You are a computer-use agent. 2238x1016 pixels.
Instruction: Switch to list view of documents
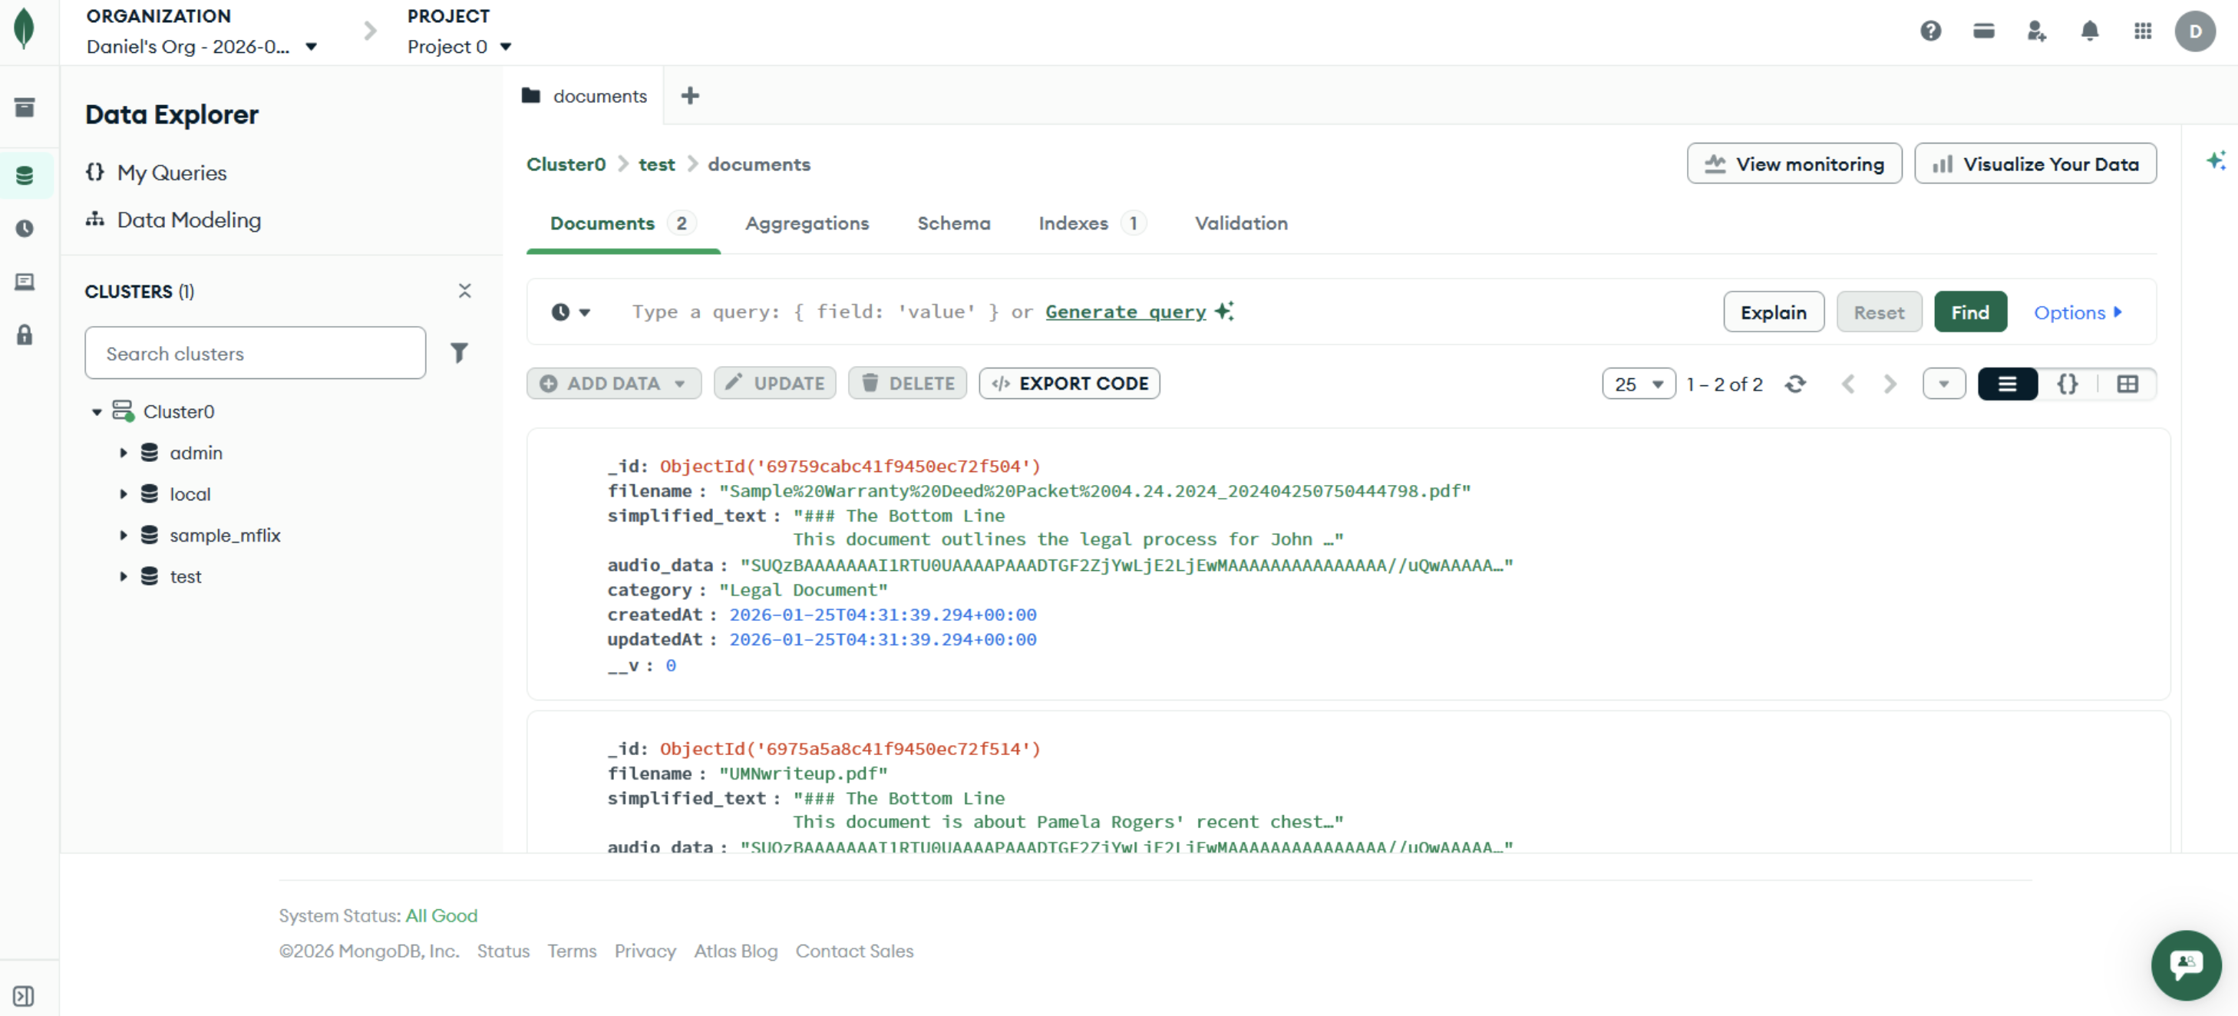pyautogui.click(x=2007, y=384)
